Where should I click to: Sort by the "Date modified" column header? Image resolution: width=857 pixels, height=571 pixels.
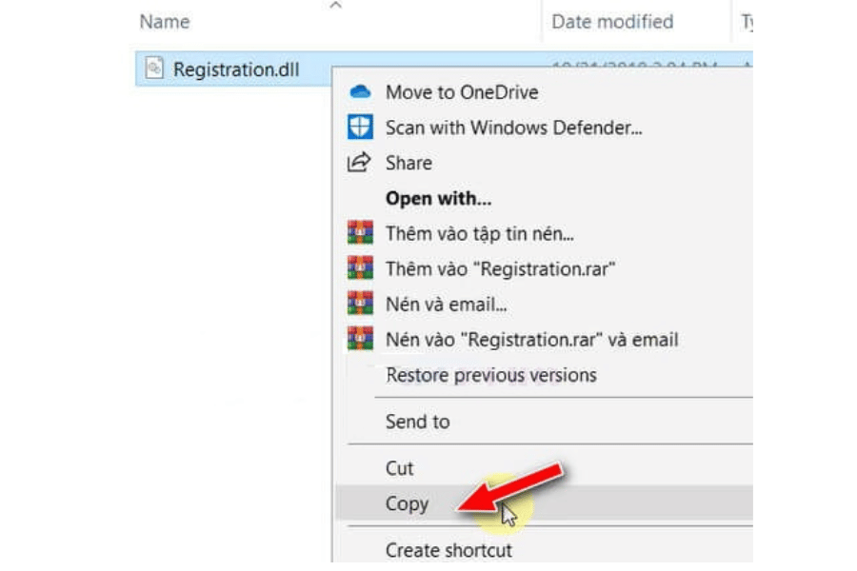click(x=612, y=22)
